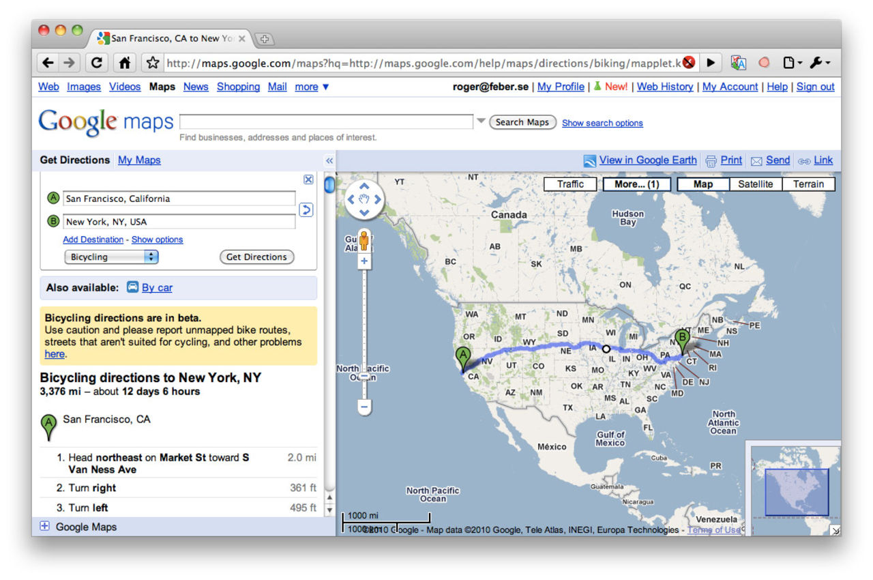This screenshot has width=873, height=580.
Task: Click the red blocked-content icon in address bar
Action: (x=689, y=63)
